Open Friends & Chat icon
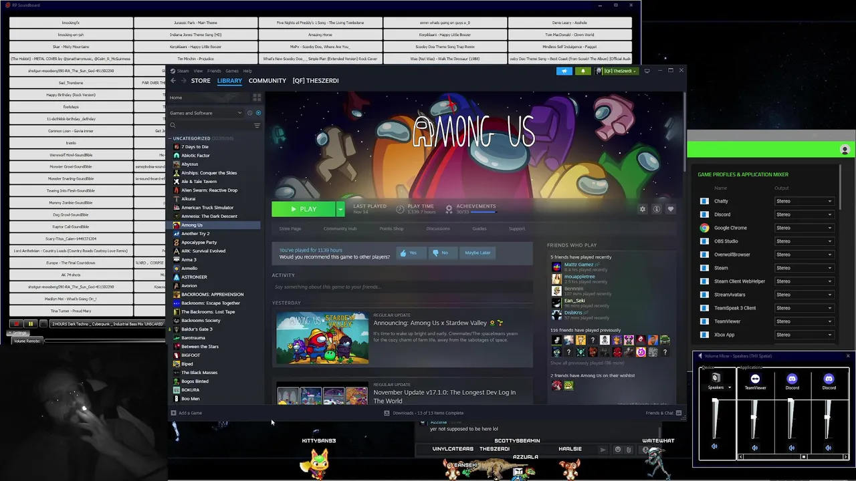856x481 pixels. [679, 413]
